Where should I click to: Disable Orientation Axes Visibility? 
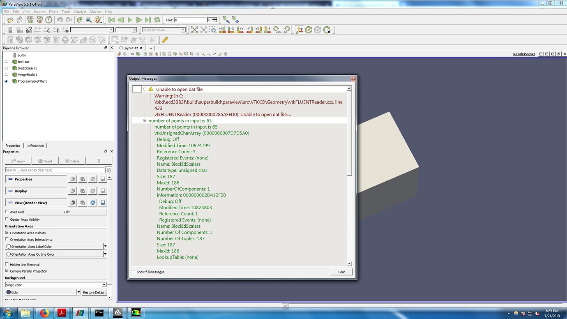[x=7, y=233]
